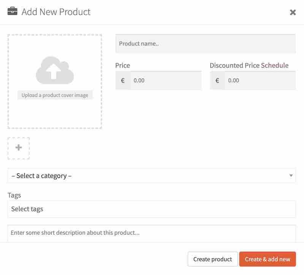Click the briefcase icon in the dialog header
This screenshot has width=304, height=275.
(x=13, y=11)
